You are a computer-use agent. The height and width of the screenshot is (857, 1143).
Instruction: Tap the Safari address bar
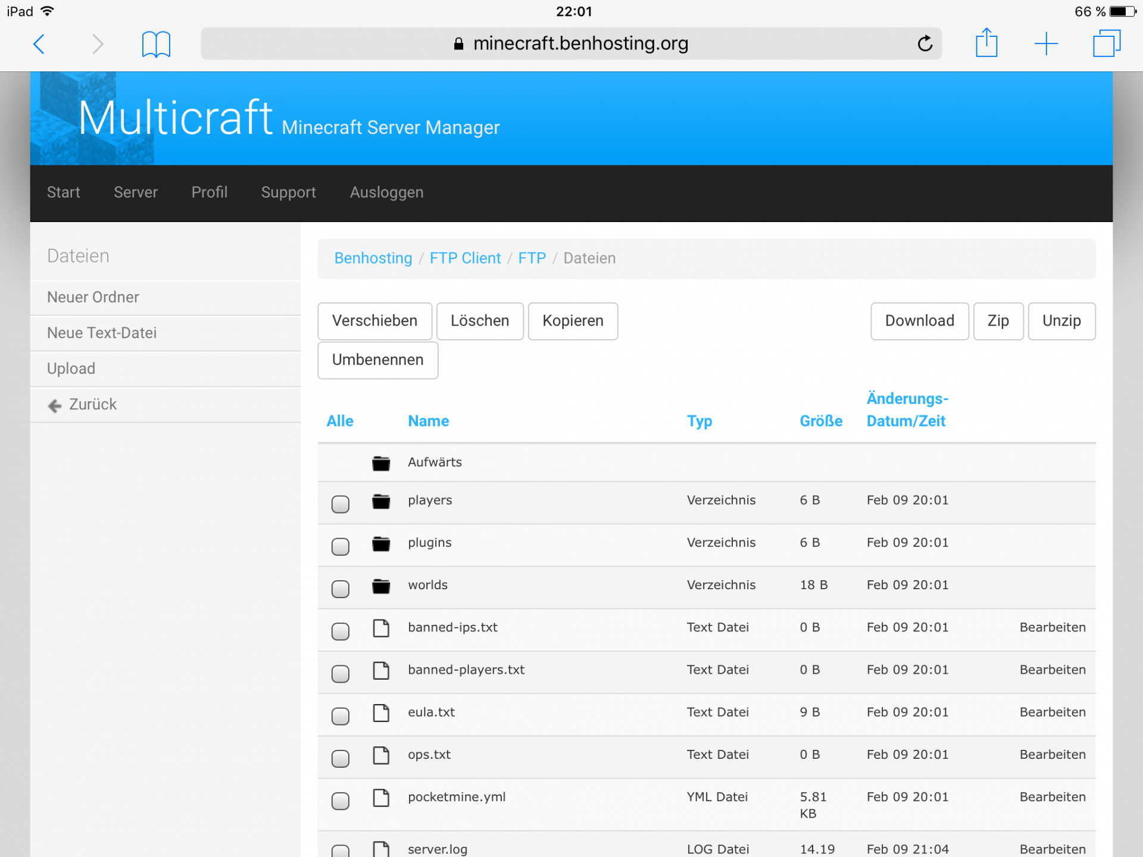coord(570,43)
